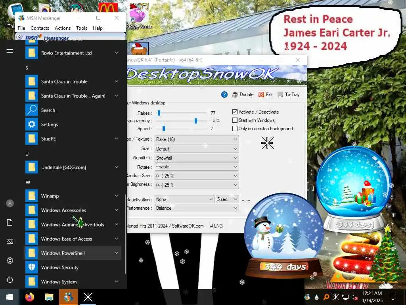Expand the Undertale [GOG.com] folder
Viewport: 406px width, 305px height.
[x=73, y=167]
